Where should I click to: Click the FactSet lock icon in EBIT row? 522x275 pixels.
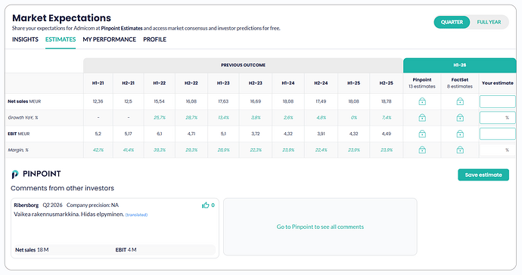pyautogui.click(x=460, y=134)
